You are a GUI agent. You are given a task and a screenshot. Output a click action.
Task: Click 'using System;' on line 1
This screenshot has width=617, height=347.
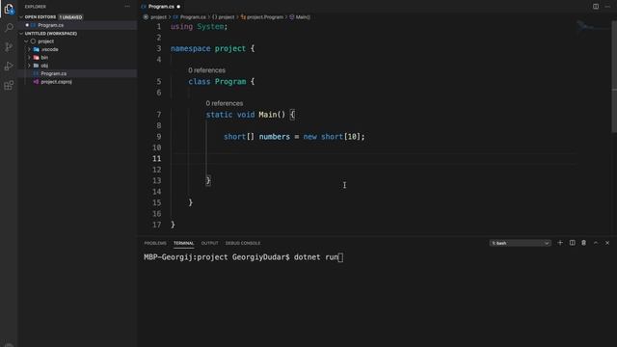tap(199, 26)
